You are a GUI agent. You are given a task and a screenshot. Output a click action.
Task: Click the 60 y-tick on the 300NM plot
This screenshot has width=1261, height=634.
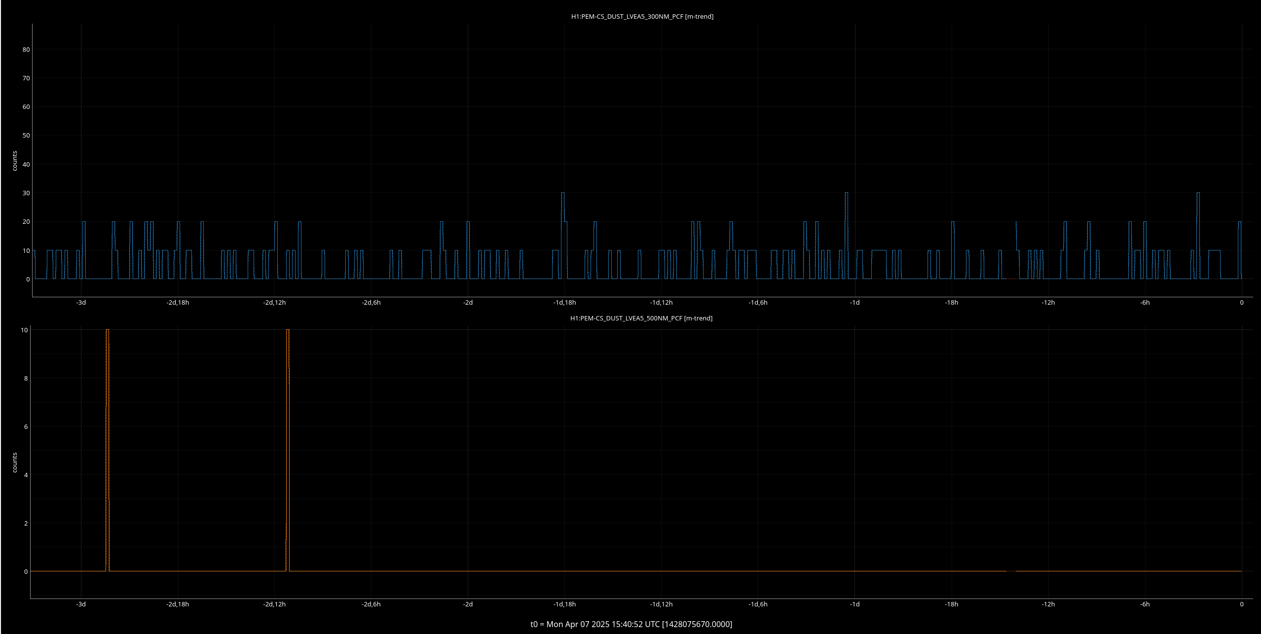[26, 106]
